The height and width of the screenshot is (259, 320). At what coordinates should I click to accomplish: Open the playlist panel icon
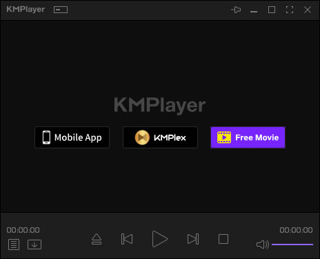click(14, 244)
